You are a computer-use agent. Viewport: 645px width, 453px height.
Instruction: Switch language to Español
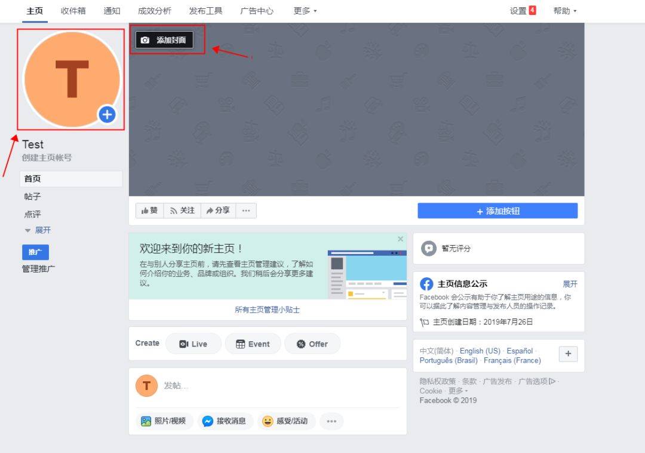pyautogui.click(x=520, y=351)
